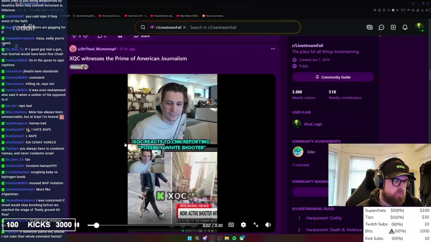Click the video progress seek bar
Viewport: 431px width, 242px height.
tap(143, 225)
